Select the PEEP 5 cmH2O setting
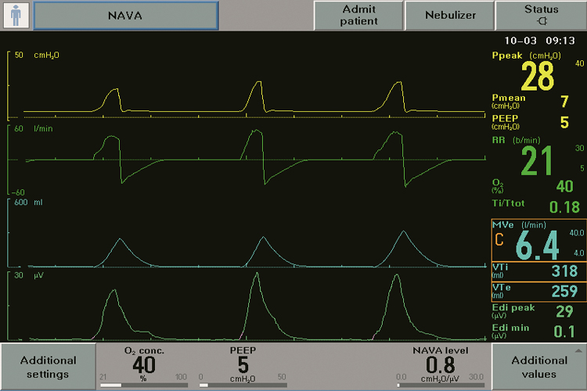This screenshot has height=391, width=587. coord(243,361)
